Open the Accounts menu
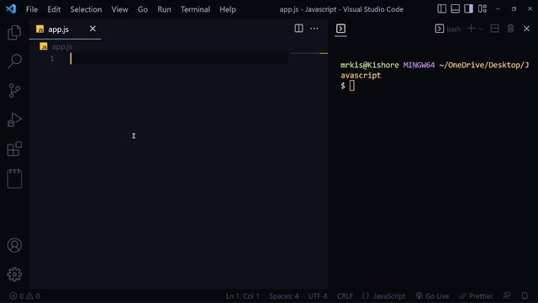 click(14, 245)
